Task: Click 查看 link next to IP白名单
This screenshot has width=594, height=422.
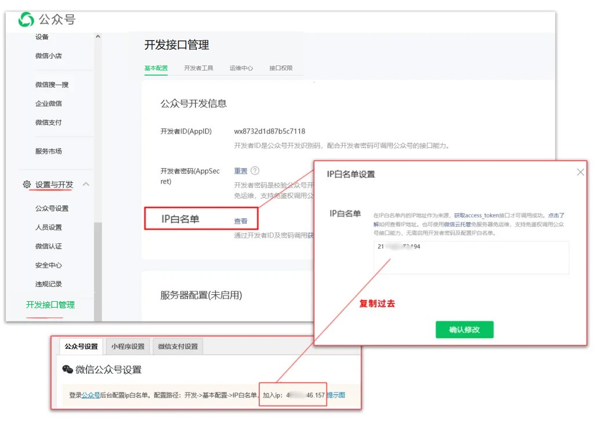Action: coord(241,221)
